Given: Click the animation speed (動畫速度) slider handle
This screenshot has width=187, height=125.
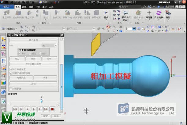Looking at the screenshot, I should [x=41, y=101].
